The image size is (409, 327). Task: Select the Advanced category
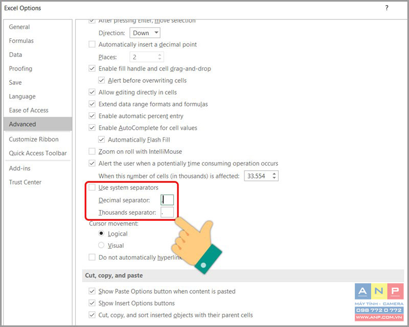(x=38, y=124)
